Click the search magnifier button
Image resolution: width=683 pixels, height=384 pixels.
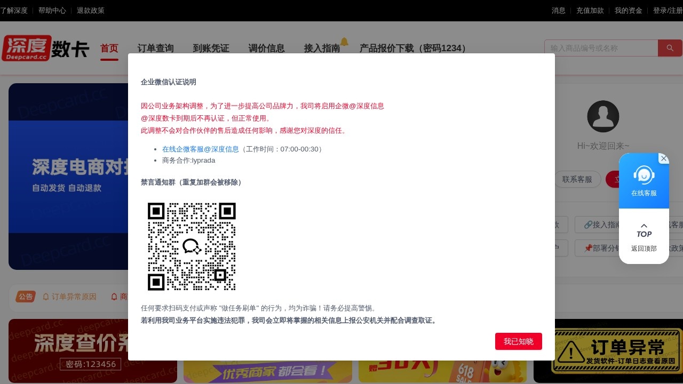pyautogui.click(x=670, y=48)
